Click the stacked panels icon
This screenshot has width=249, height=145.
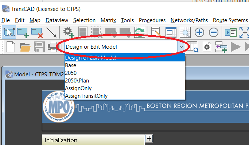click(83, 32)
